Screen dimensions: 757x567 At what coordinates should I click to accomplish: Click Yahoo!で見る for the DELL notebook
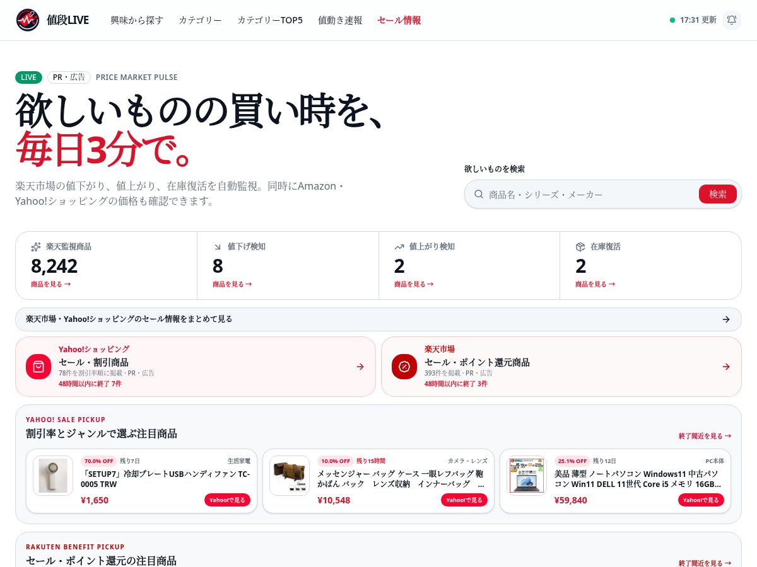pyautogui.click(x=701, y=500)
